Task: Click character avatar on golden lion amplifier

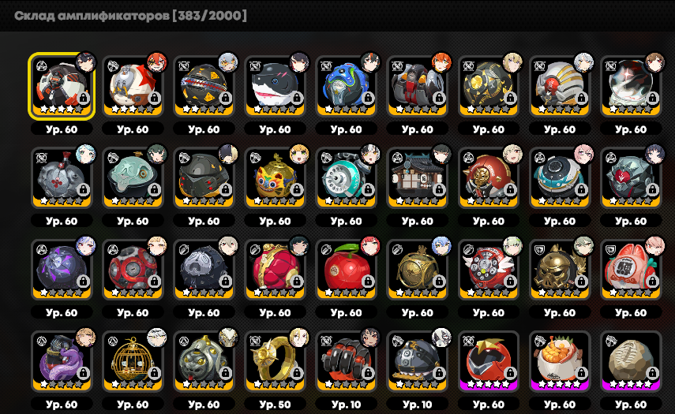Action: tap(299, 155)
